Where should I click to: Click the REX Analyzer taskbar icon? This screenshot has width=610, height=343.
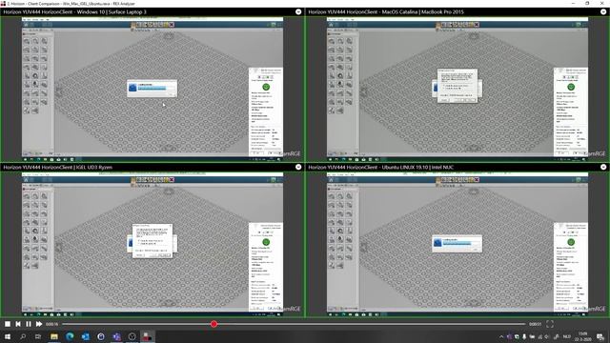[147, 336]
